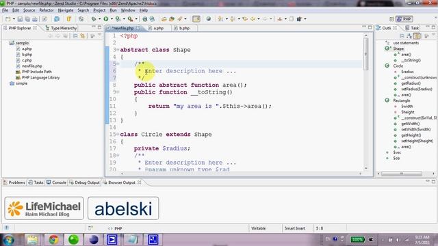Screen dimensions: 438x246
Task: Click the highlighted toggle toolbar icon
Action: pos(196,19)
